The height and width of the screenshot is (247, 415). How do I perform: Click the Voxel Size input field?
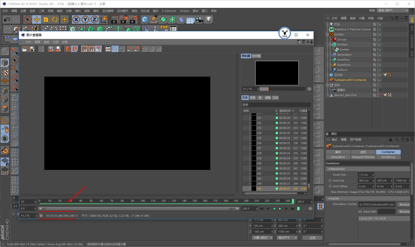coord(366,175)
